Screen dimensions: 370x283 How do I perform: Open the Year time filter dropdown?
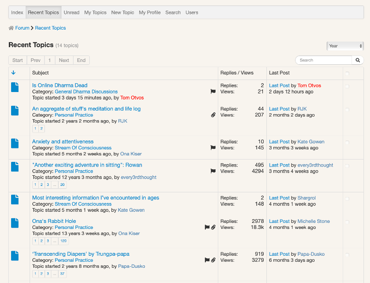tap(345, 46)
